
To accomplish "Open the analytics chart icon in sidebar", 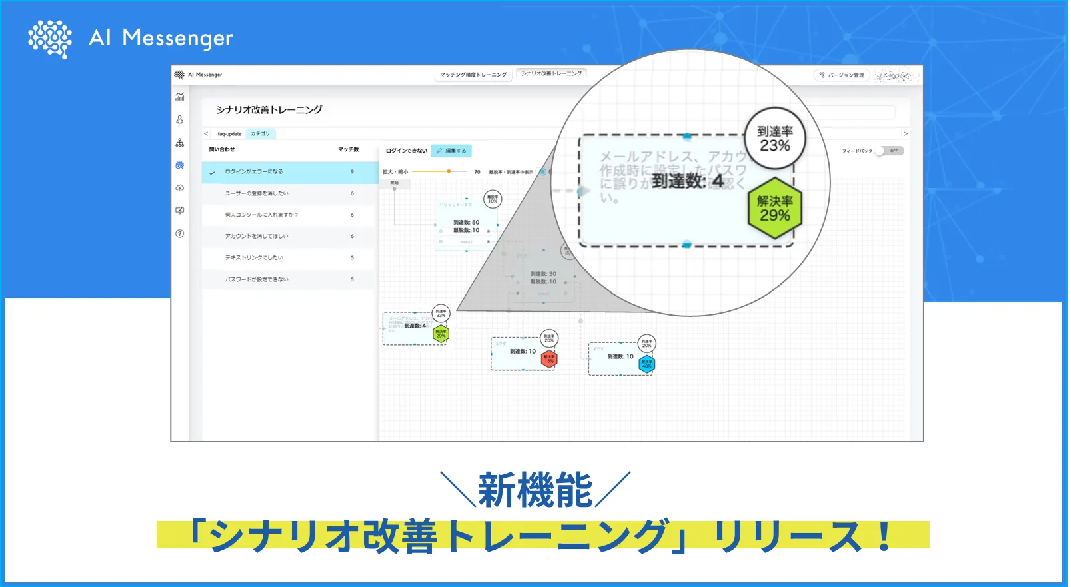I will (x=180, y=97).
